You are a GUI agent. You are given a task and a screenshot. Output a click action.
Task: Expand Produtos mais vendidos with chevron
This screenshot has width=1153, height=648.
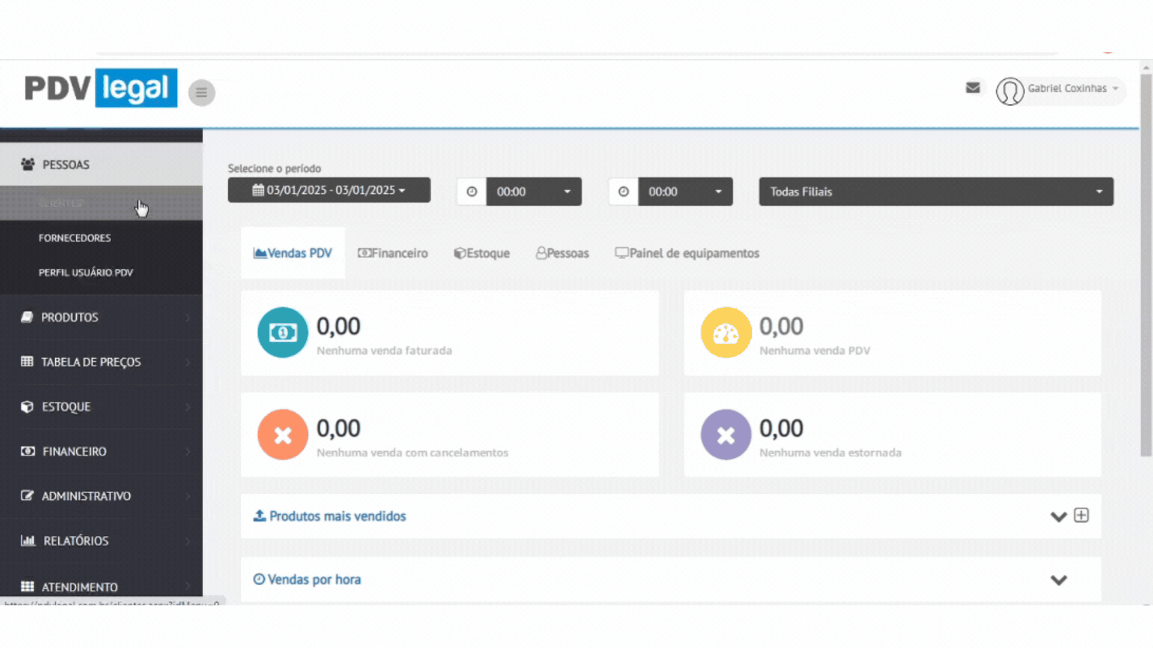coord(1058,517)
